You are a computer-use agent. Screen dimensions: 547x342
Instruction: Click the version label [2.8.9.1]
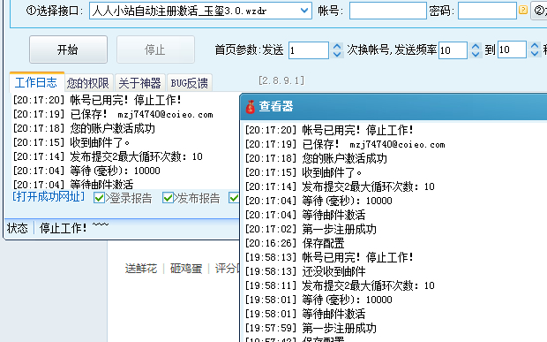(281, 80)
